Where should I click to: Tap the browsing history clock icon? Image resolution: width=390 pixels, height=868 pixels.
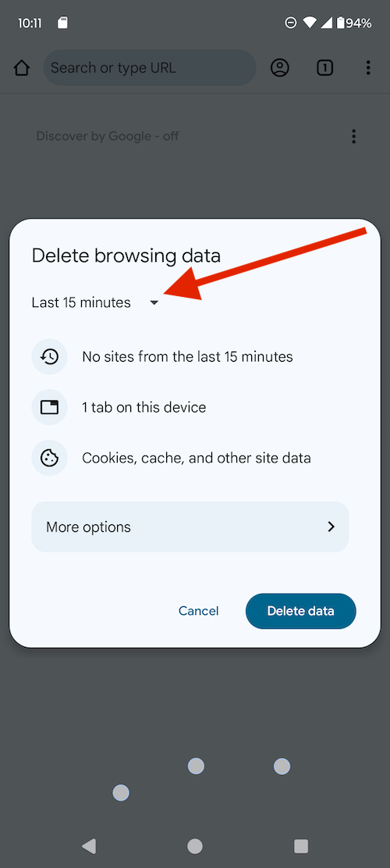[x=50, y=356]
